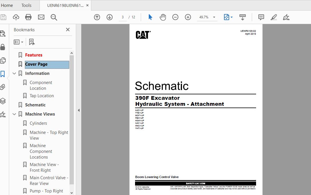Add a comment note
311x195 pixels.
pos(261,17)
